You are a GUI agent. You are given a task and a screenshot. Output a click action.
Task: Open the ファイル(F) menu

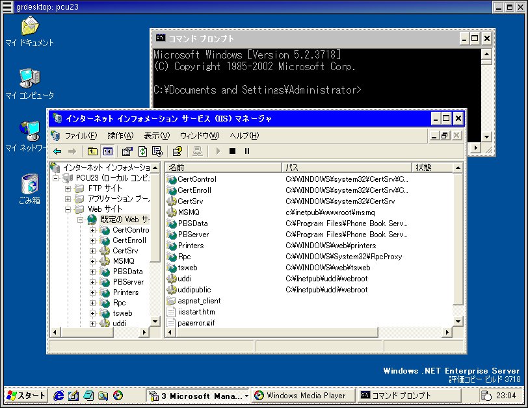click(x=81, y=136)
